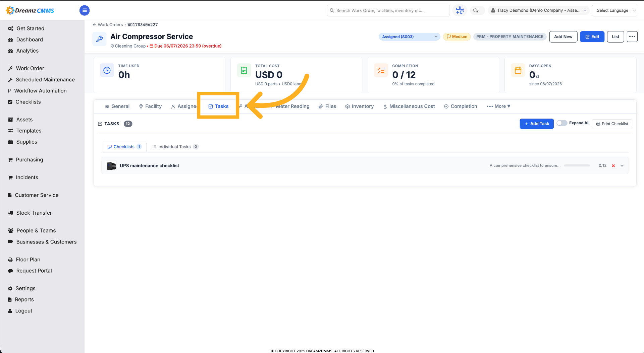
Task: Open Scheduled Maintenance from sidebar
Action: point(45,80)
